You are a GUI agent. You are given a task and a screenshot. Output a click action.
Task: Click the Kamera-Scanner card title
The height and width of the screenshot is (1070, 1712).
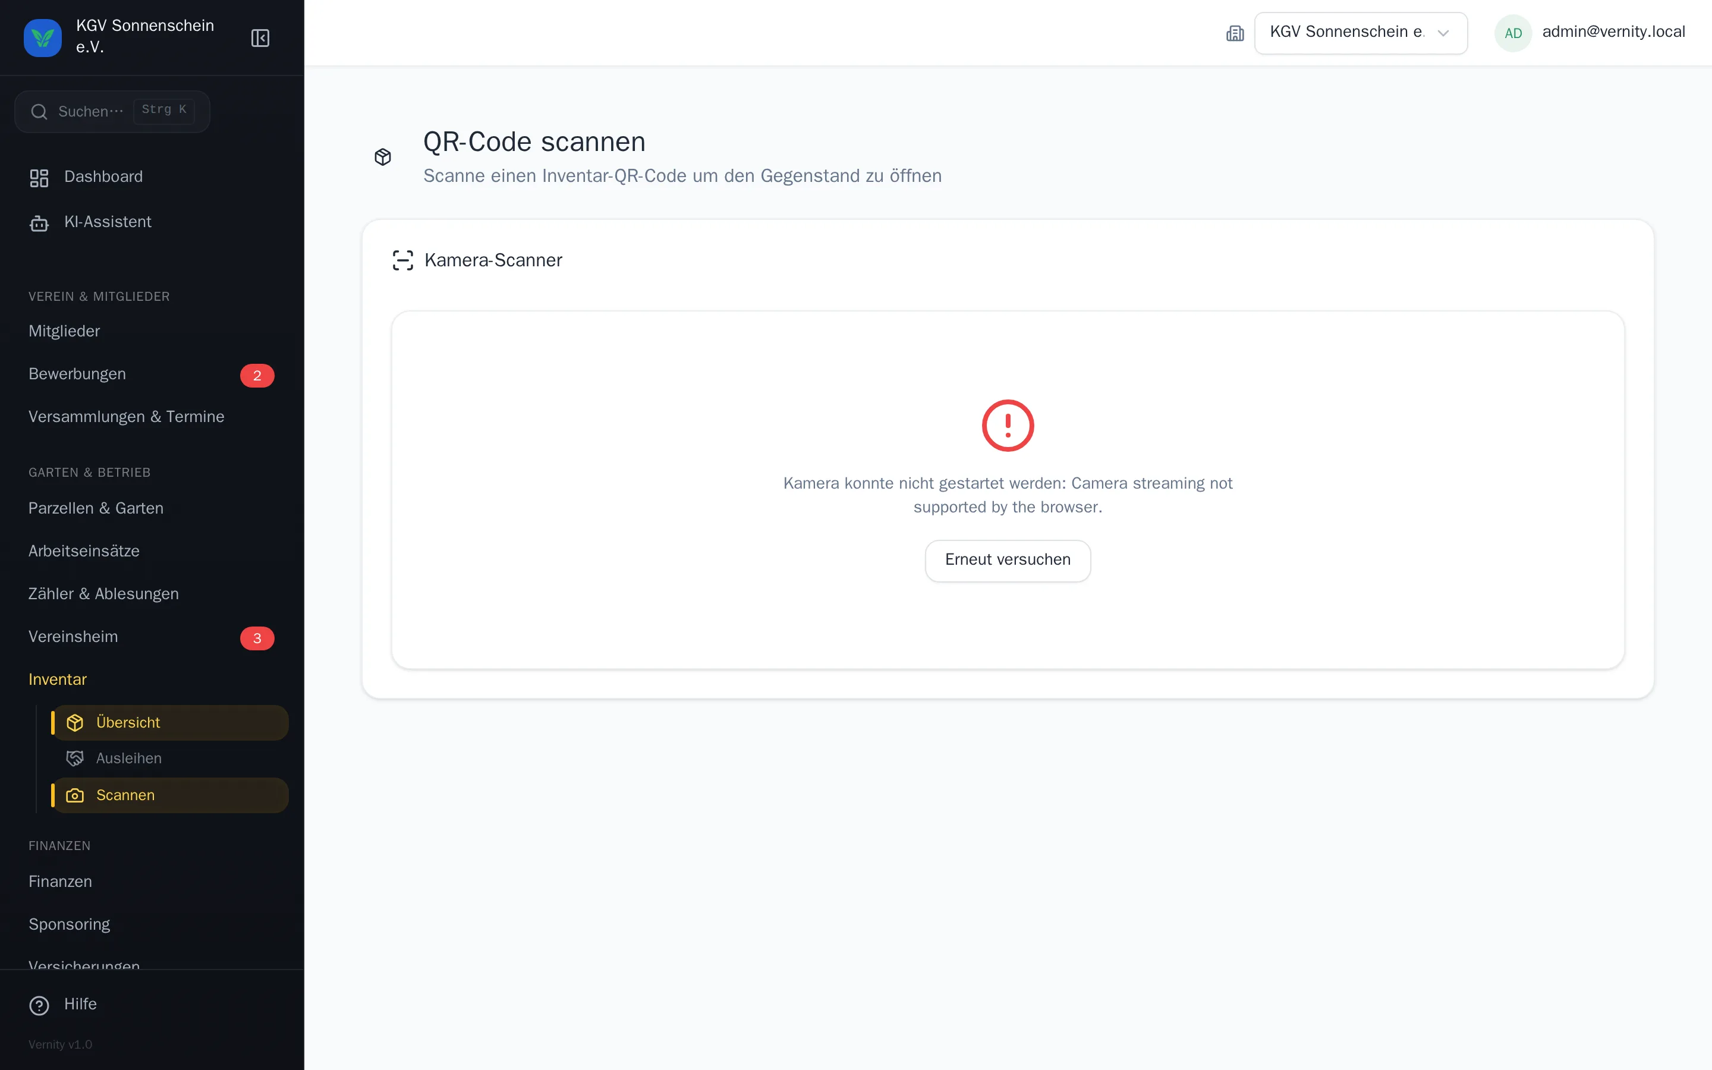pyautogui.click(x=493, y=260)
